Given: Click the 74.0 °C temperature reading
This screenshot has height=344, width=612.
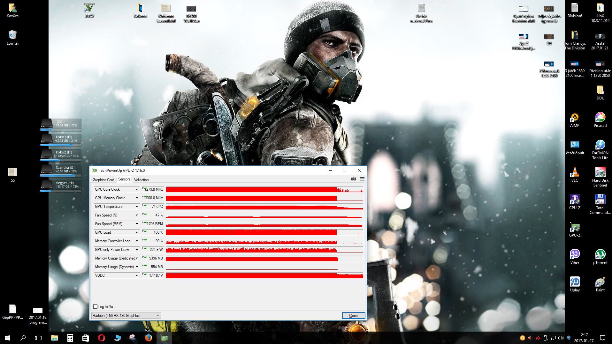Looking at the screenshot, I should (x=153, y=207).
